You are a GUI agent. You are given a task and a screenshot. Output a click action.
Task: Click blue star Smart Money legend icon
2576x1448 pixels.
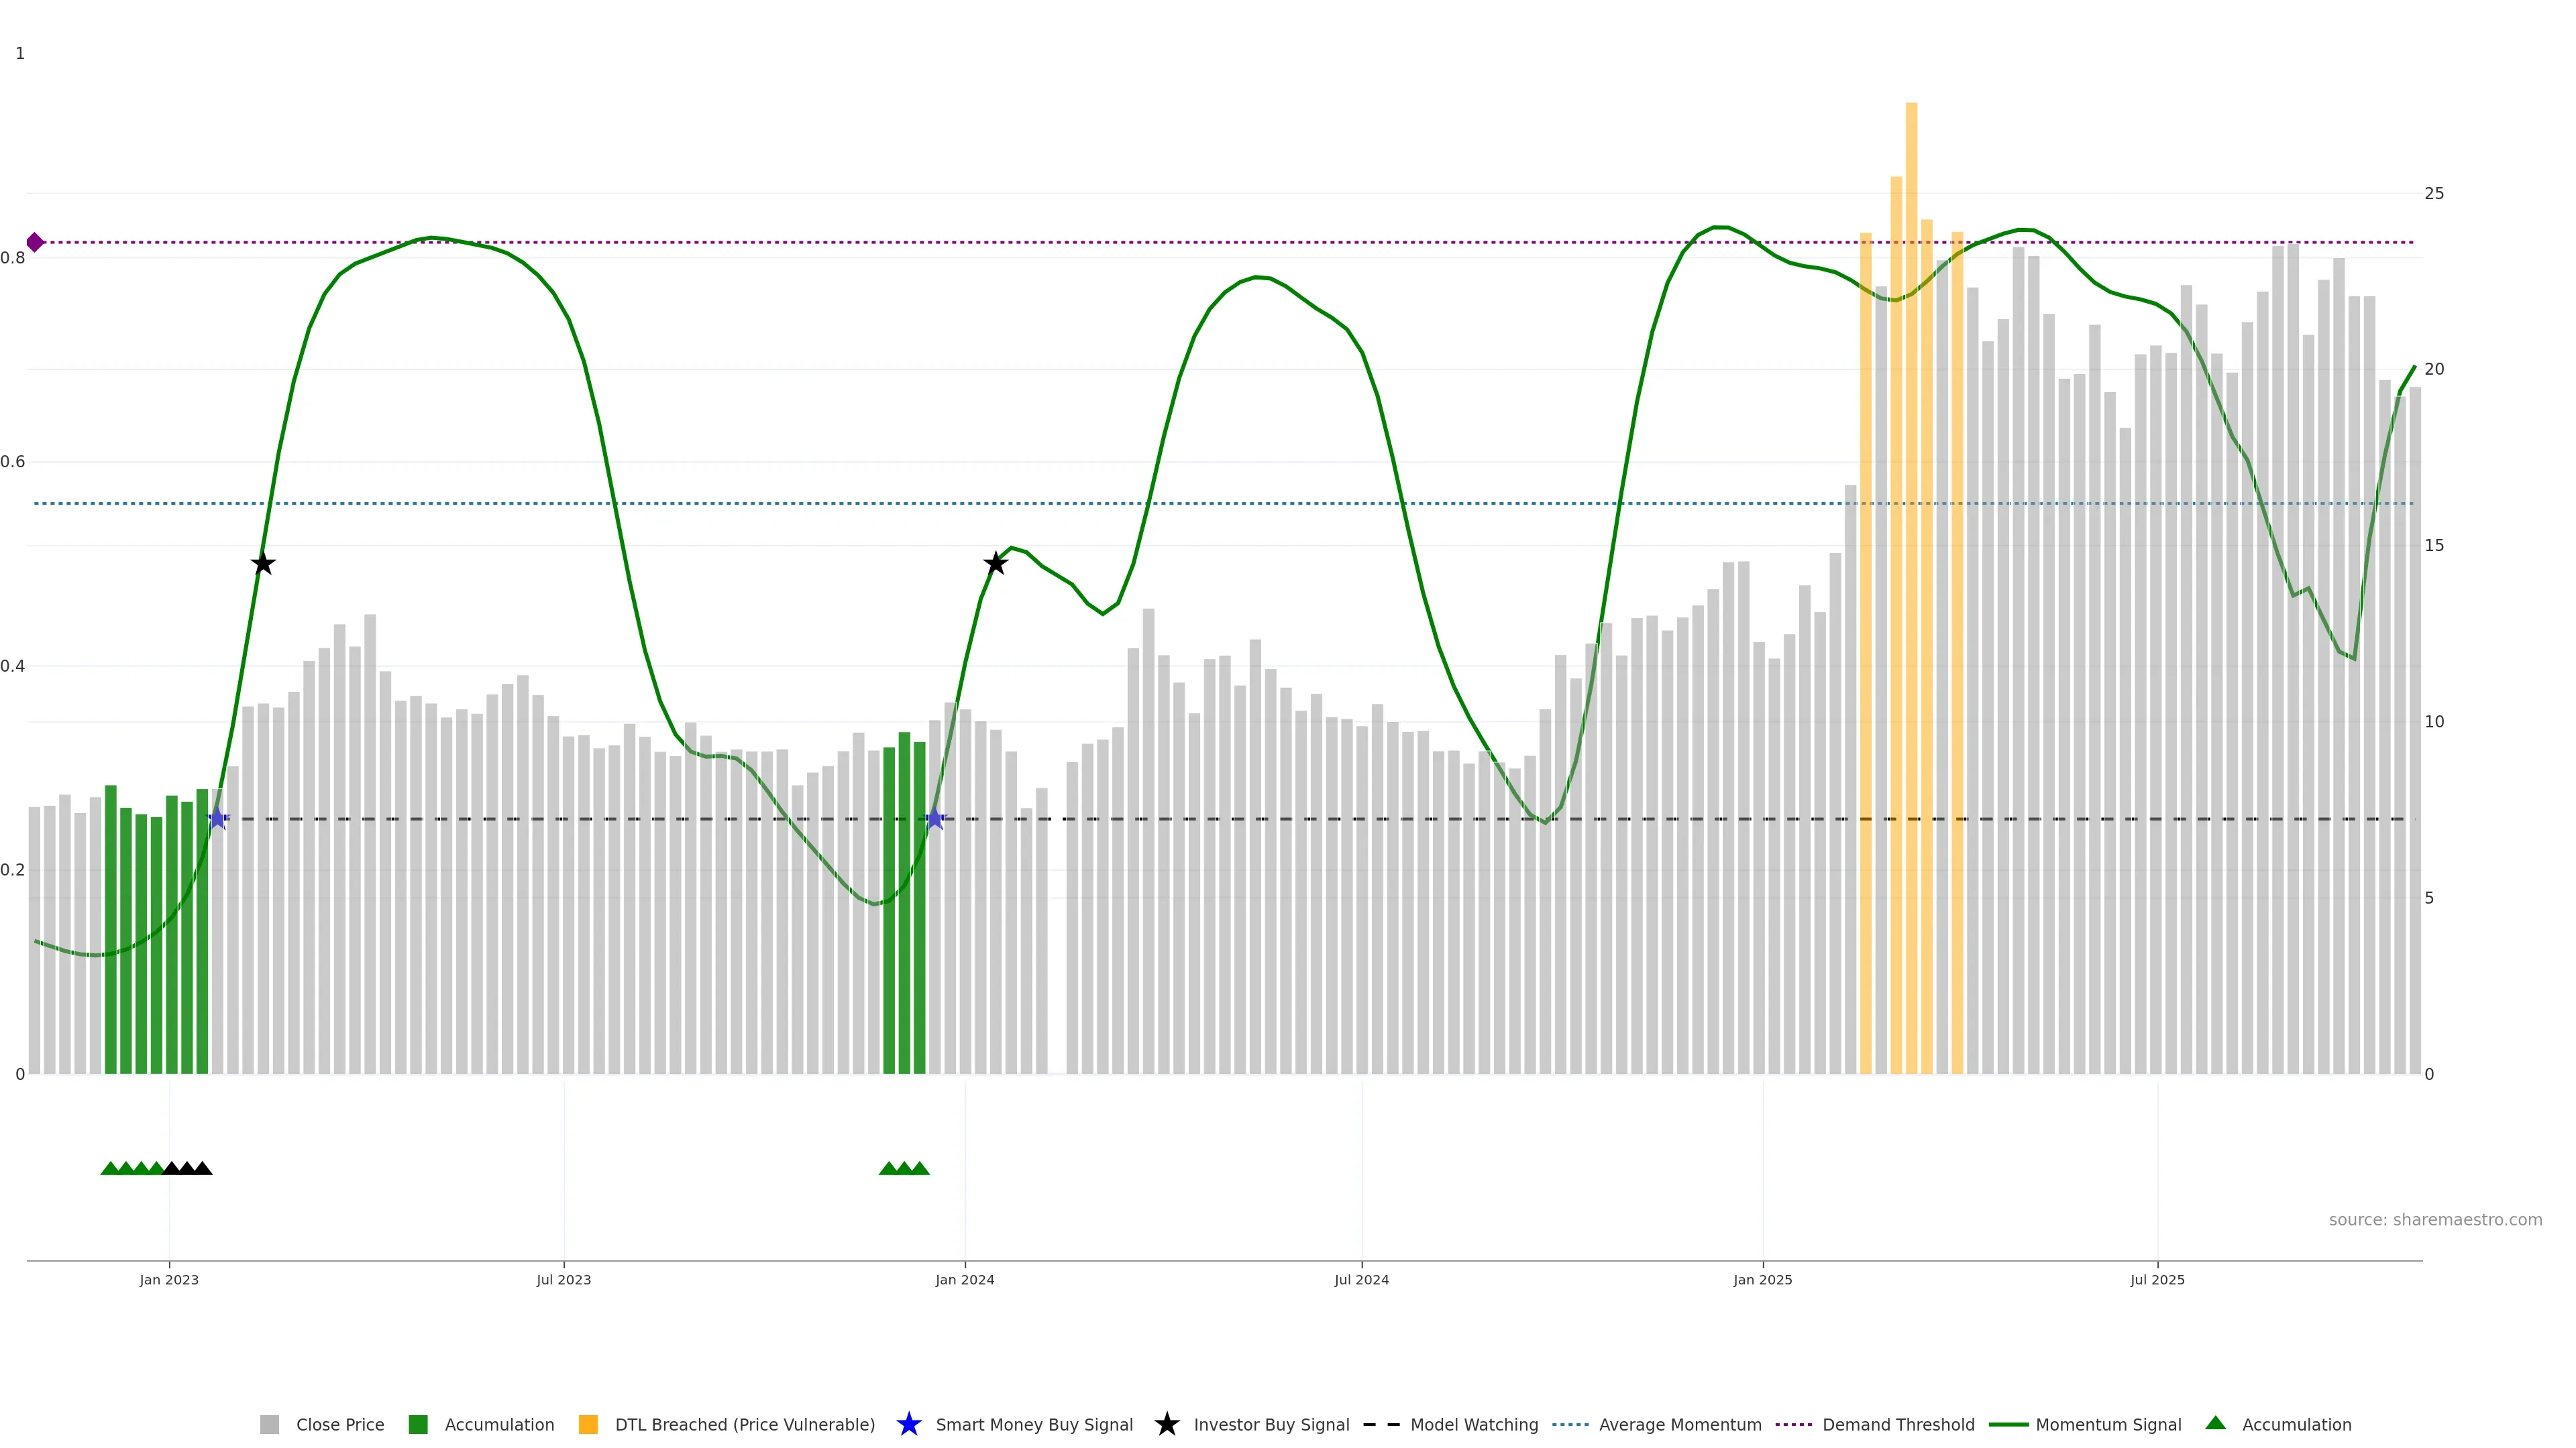pos(908,1424)
